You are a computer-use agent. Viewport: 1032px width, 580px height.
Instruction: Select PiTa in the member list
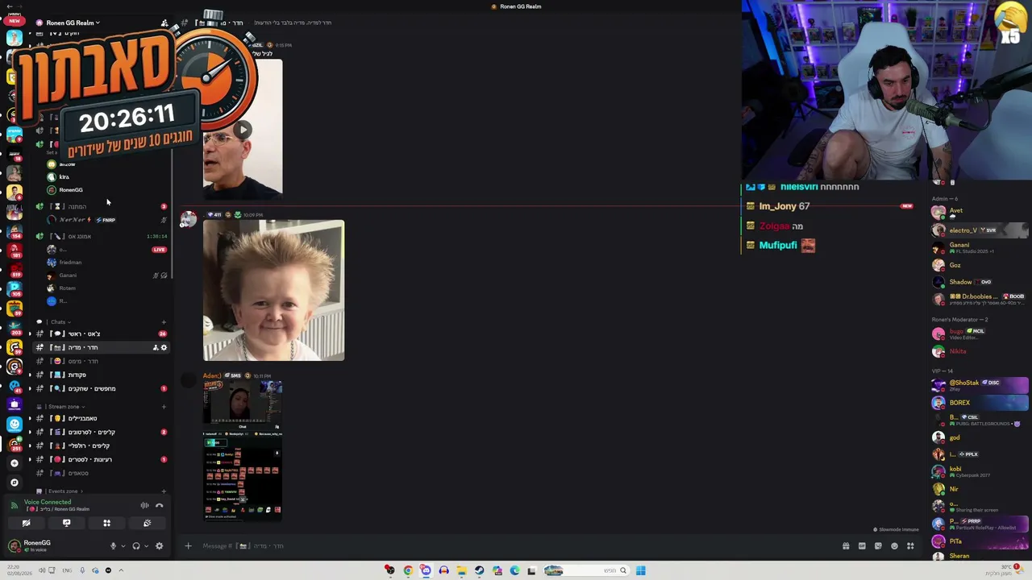coord(980,541)
